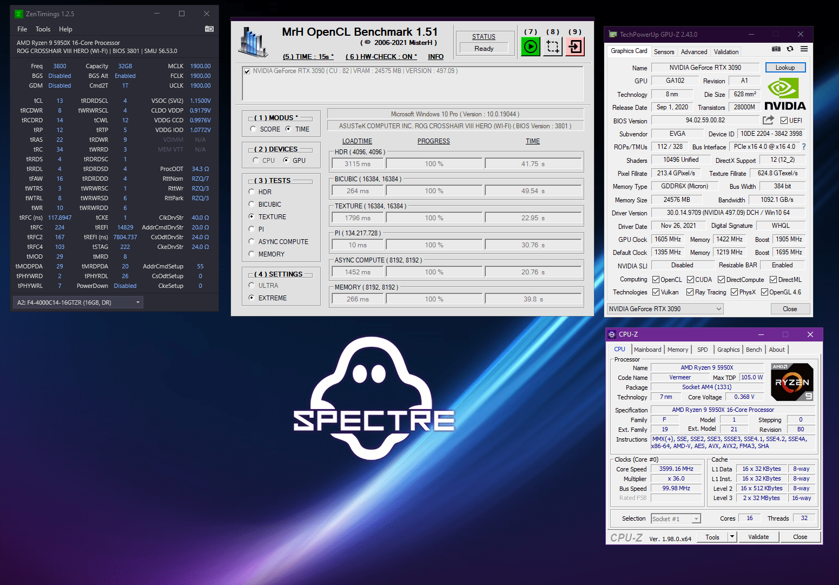Click the CPU-Z title bar app icon

pyautogui.click(x=612, y=334)
